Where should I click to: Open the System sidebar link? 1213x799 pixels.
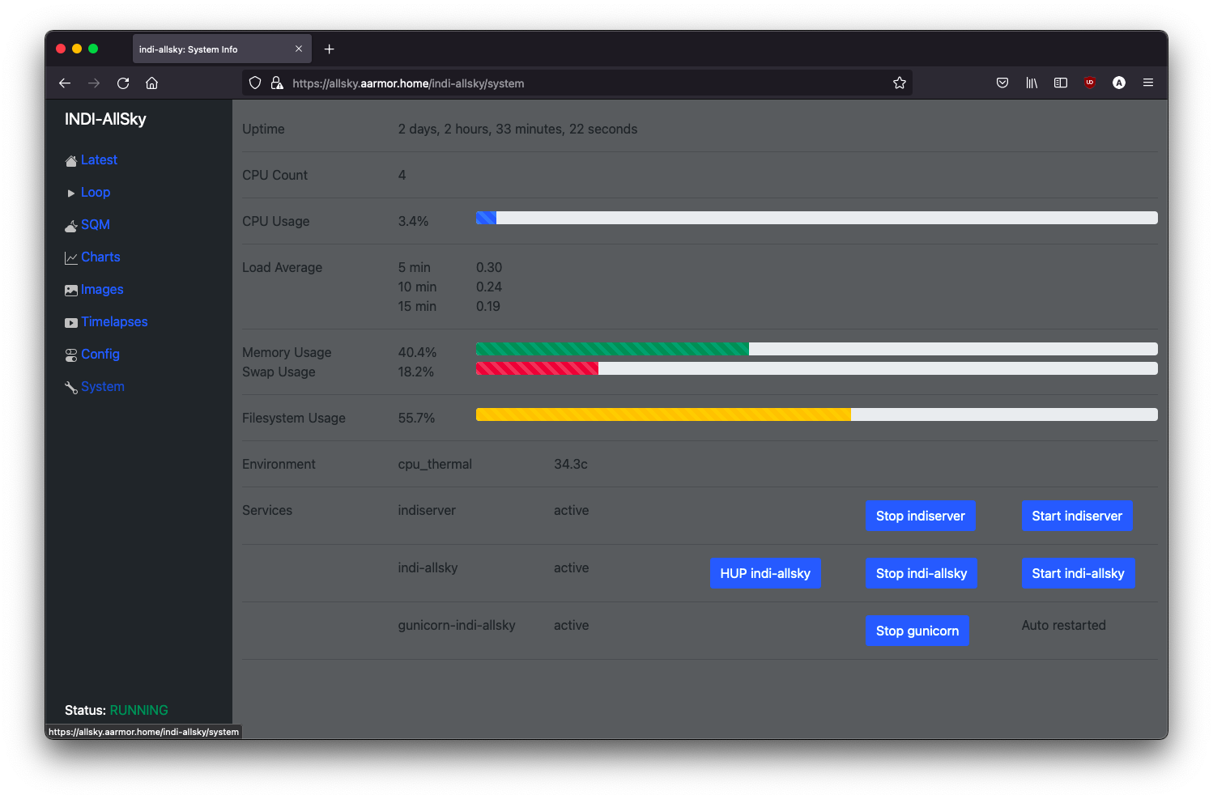click(x=103, y=387)
